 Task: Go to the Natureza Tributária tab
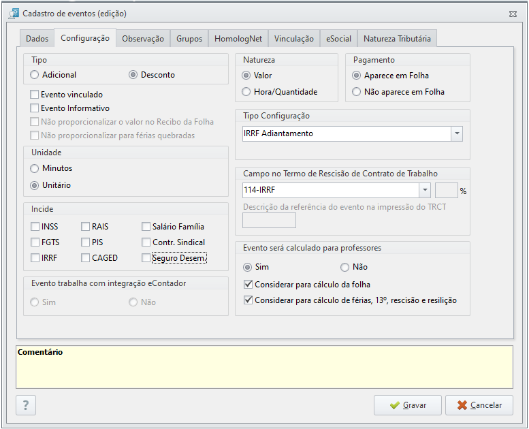point(397,39)
